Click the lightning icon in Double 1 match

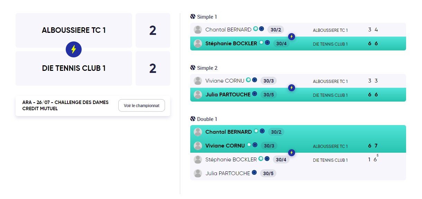click(x=292, y=153)
